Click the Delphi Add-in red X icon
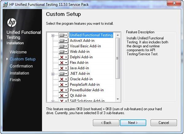 click(62, 57)
